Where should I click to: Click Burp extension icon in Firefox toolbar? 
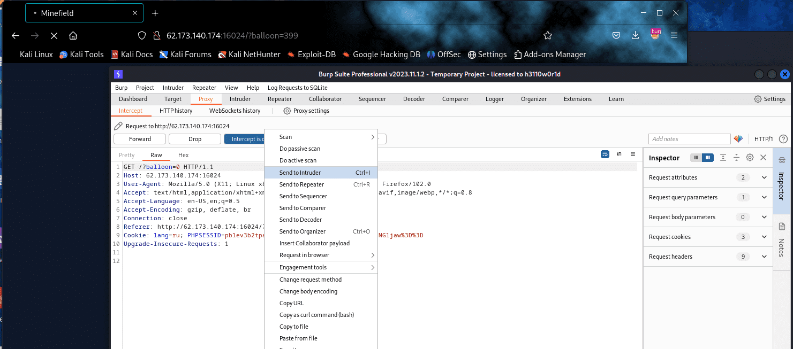(656, 35)
